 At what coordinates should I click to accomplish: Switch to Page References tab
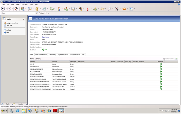(x=63, y=55)
